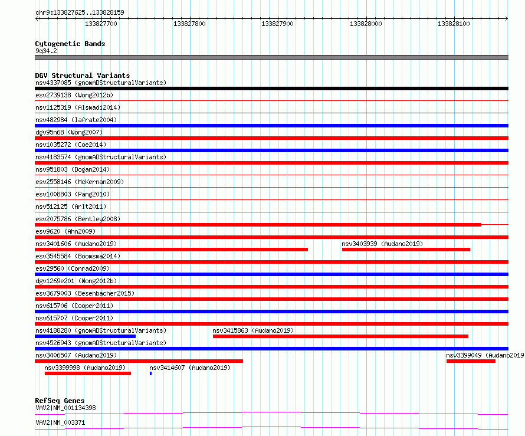Click the red bar under esv2075786
Screen dimensions: 525x436
coord(258,225)
